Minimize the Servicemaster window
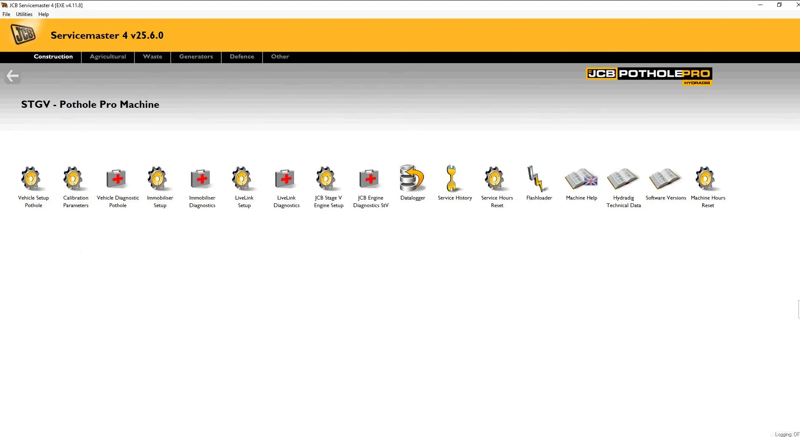Viewport: 800px width, 437px height. point(760,5)
